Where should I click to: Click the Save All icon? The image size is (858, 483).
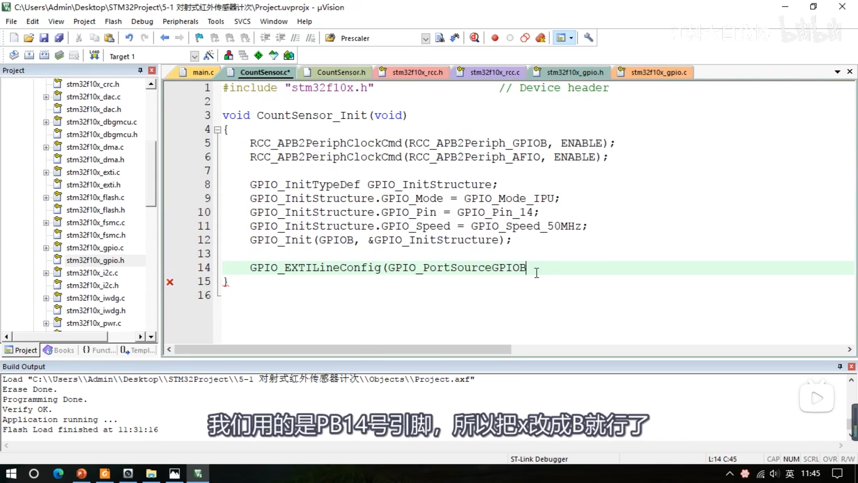tap(59, 38)
